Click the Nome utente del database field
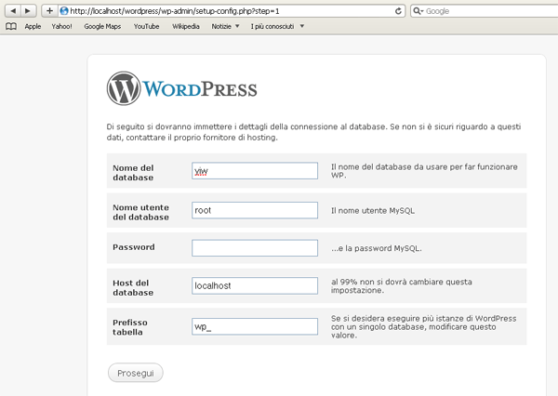The image size is (558, 396). [x=255, y=210]
